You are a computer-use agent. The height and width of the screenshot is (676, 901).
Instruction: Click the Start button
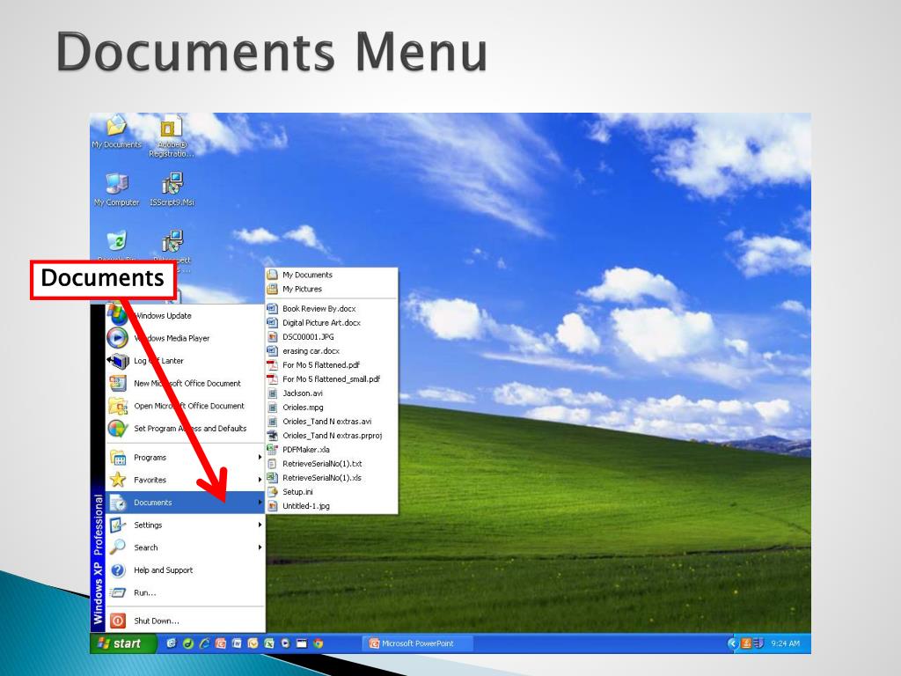click(x=123, y=643)
